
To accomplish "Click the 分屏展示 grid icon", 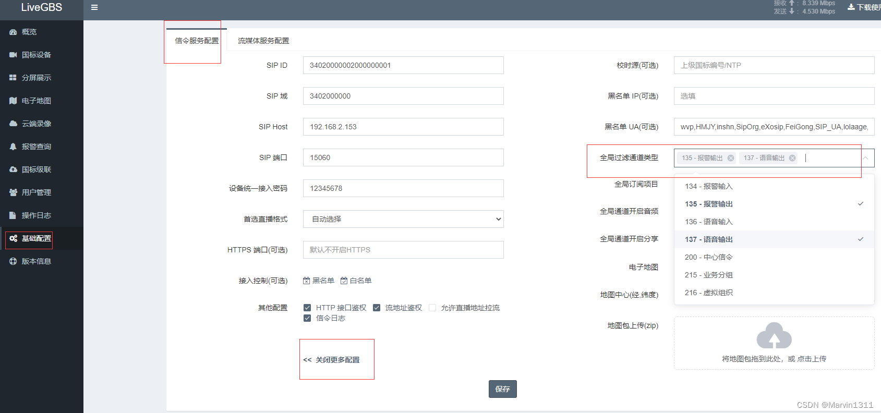I will tap(13, 78).
